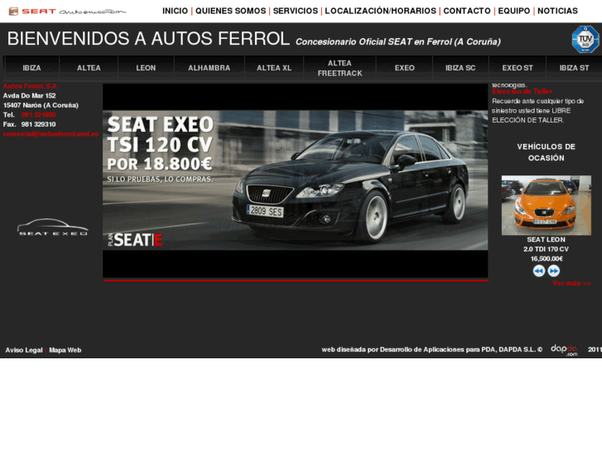Click the Avda Do Mar 152 address line
This screenshot has height=451, width=602.
click(x=30, y=95)
